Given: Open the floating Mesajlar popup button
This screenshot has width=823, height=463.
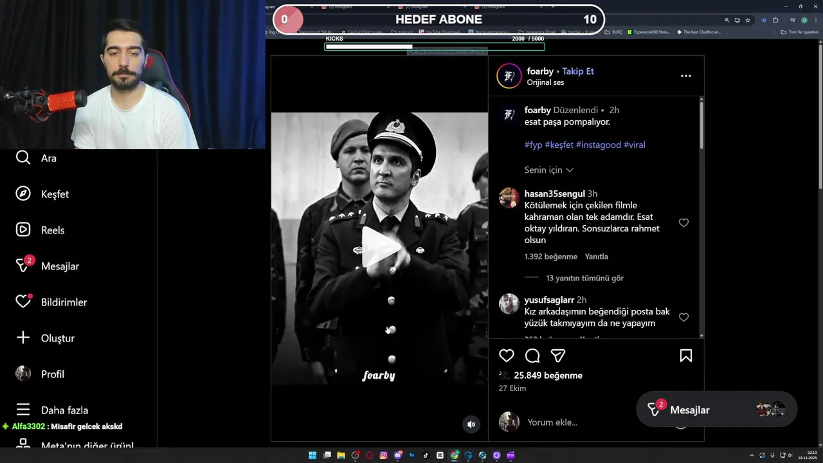Looking at the screenshot, I should 716,410.
